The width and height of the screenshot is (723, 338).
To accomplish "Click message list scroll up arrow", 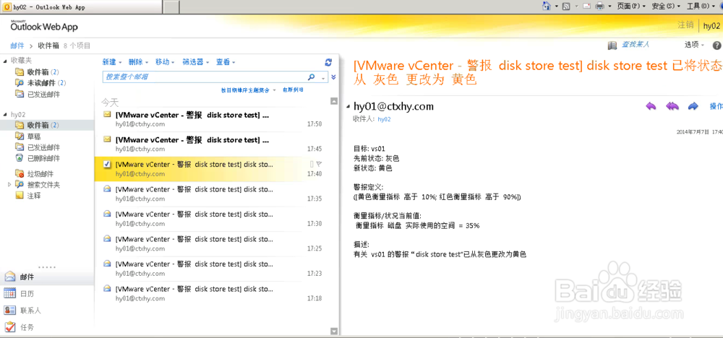I will pyautogui.click(x=334, y=101).
